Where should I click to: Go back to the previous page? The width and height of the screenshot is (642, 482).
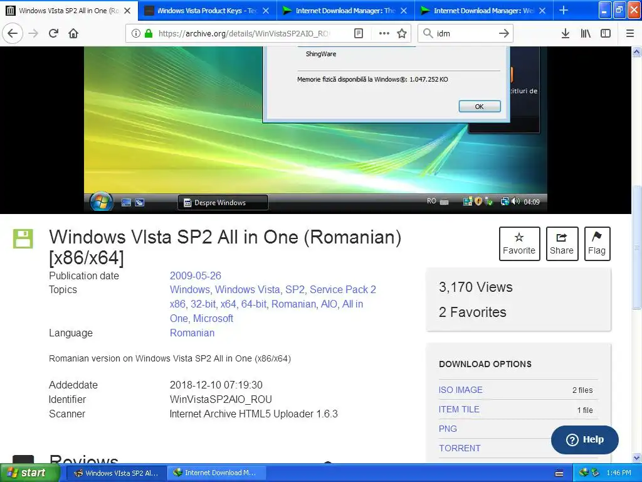click(13, 33)
